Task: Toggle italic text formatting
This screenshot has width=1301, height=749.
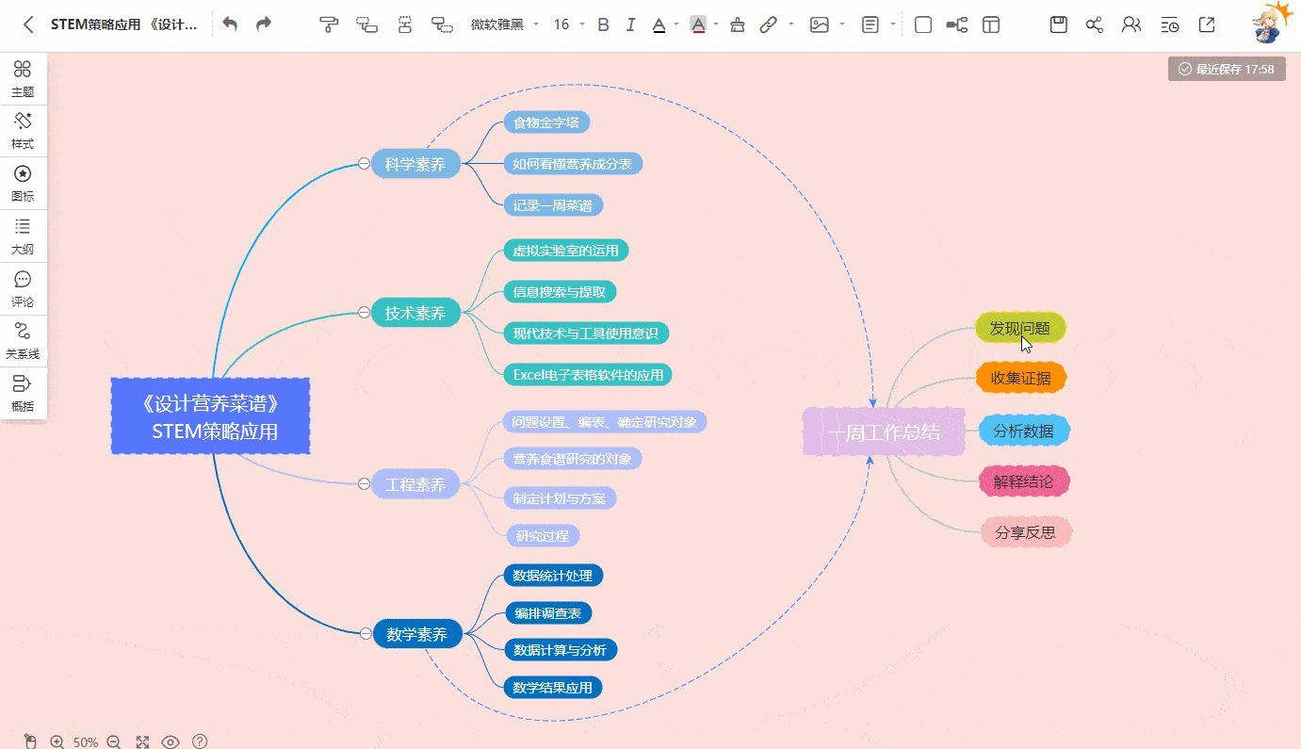Action: click(630, 24)
